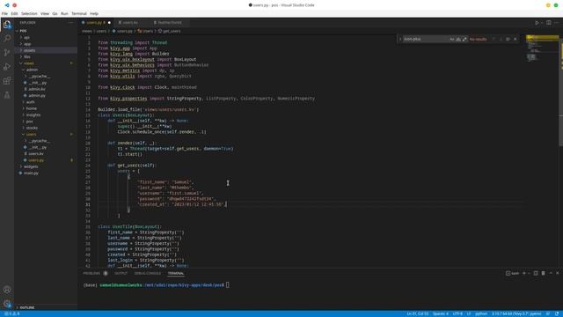Open editor More Actions ellipsis
This screenshot has height=317, width=563.
[557, 23]
